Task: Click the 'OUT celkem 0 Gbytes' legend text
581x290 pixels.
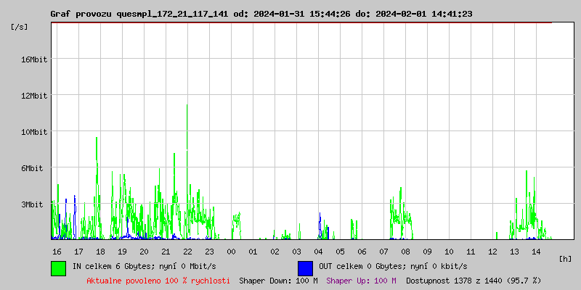Action: coord(393,267)
